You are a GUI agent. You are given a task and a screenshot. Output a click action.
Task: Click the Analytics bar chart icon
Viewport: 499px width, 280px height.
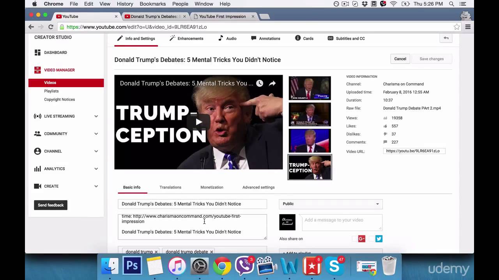coord(37,169)
